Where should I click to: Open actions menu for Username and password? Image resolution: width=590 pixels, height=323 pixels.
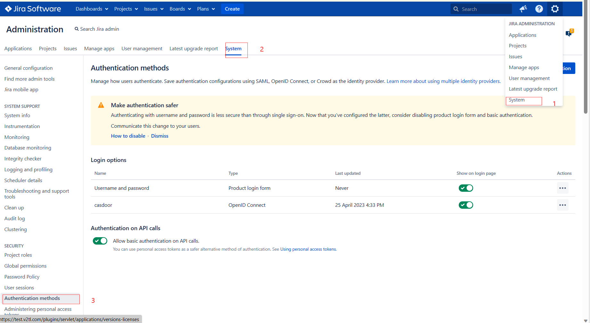562,188
